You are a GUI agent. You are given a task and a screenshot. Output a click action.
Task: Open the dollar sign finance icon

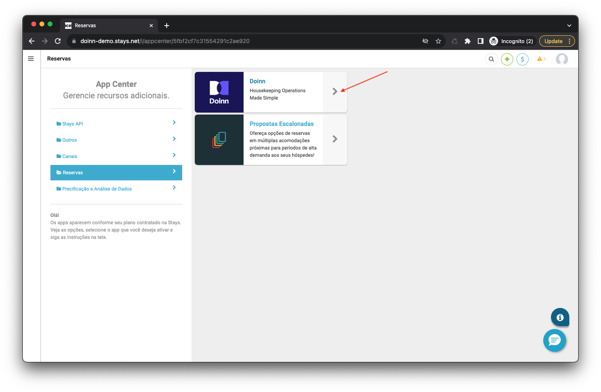(523, 59)
